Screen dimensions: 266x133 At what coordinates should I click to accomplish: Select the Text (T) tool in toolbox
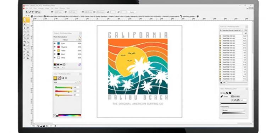tap(28, 28)
